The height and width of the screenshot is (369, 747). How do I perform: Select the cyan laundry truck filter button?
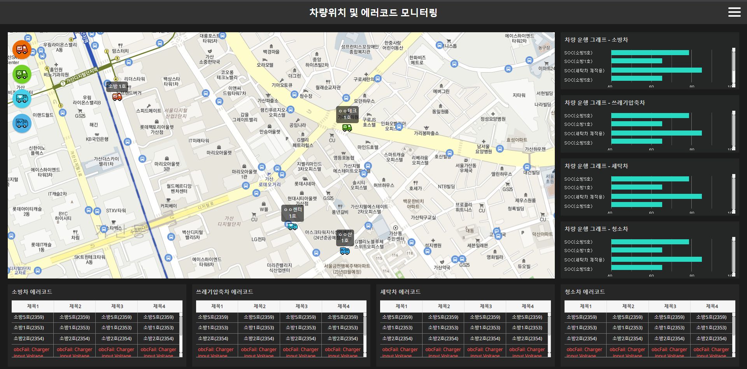pyautogui.click(x=22, y=98)
